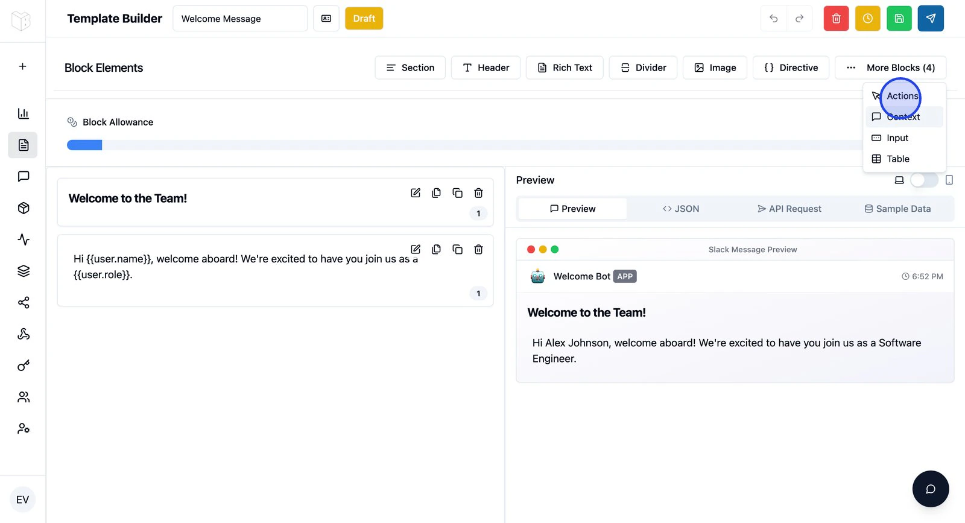
Task: Choose Context from More Blocks menu
Action: tap(904, 117)
